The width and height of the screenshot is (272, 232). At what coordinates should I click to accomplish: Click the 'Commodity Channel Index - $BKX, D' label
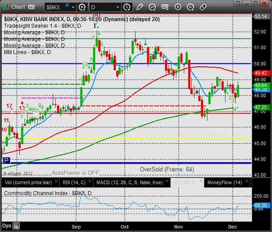[x=48, y=193]
